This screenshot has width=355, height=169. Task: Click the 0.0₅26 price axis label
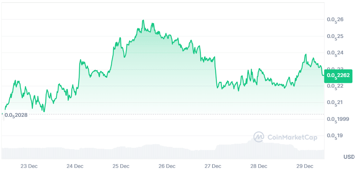click(x=335, y=20)
